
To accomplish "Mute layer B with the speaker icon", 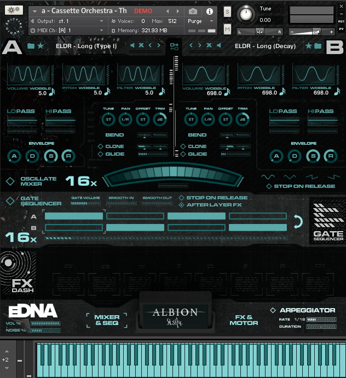I will coord(219,45).
